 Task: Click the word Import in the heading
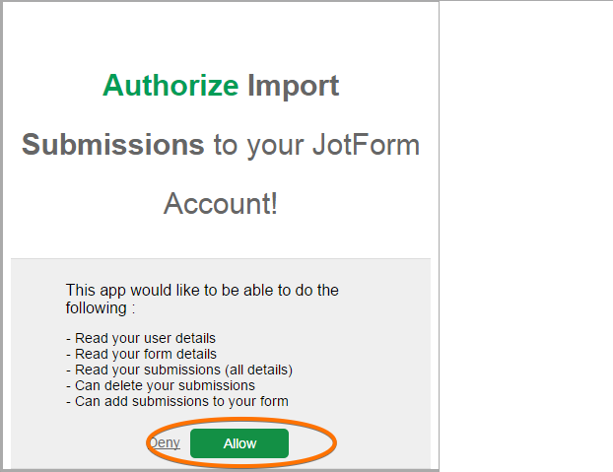293,86
